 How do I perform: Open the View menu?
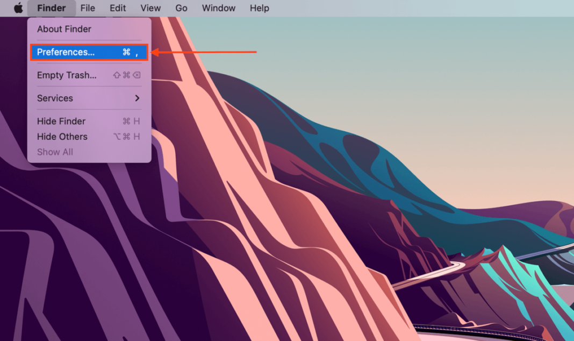point(150,8)
